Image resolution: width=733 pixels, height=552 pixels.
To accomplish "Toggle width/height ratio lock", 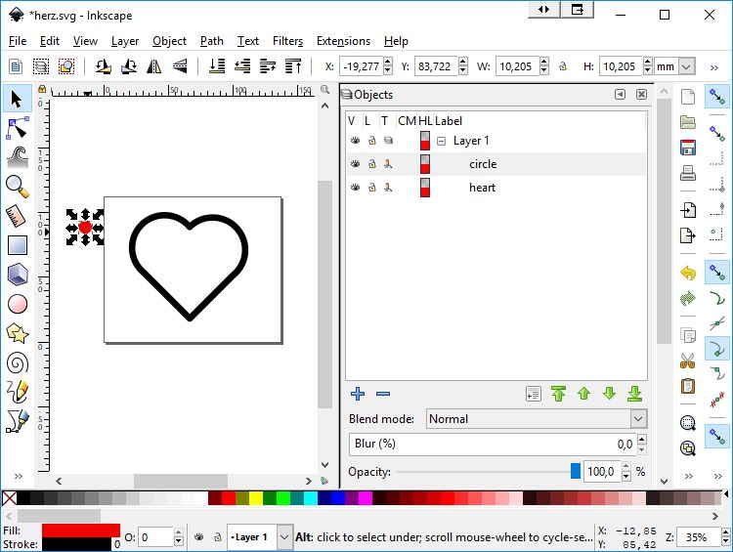I will [x=563, y=66].
